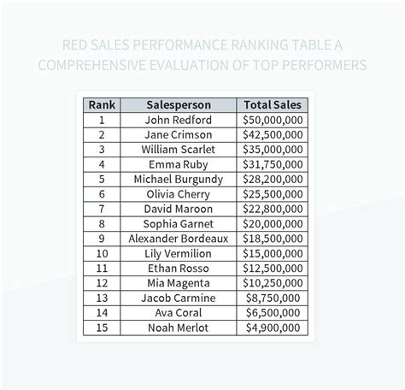Select the Total Sales header cell
Viewport: 405px width, 390px height.
273,105
